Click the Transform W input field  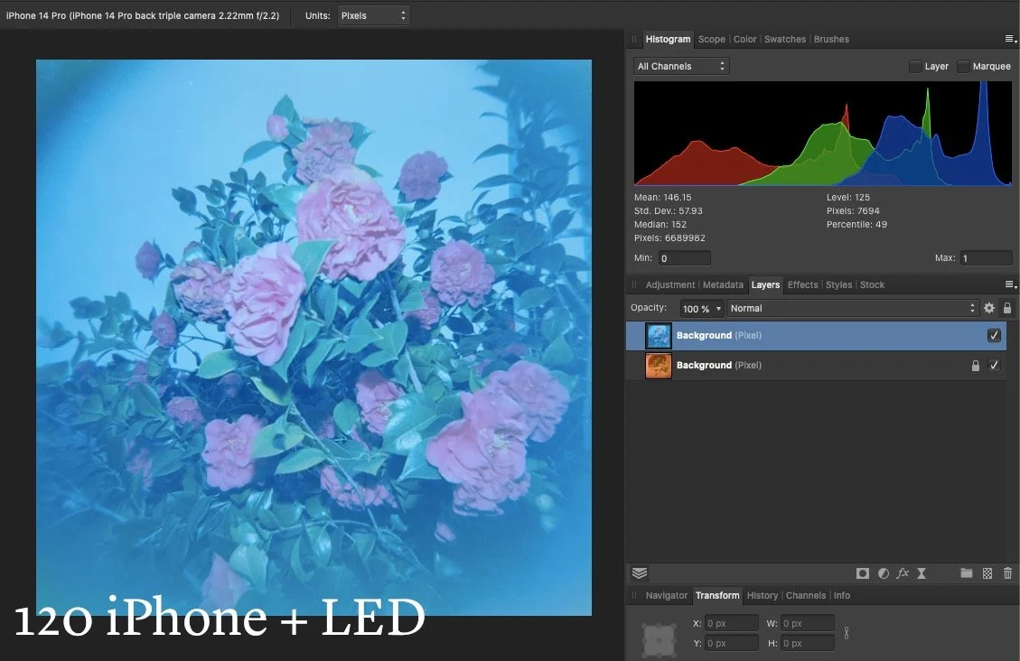[808, 623]
